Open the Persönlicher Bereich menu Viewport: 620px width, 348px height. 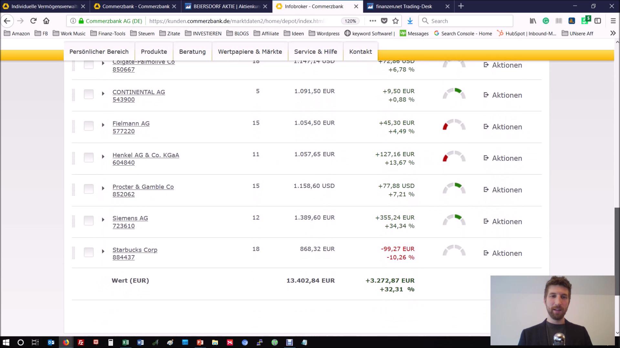(x=99, y=52)
